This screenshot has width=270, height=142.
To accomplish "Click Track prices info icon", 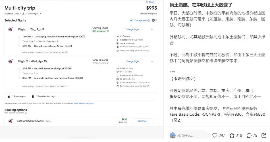I will coord(149,20).
